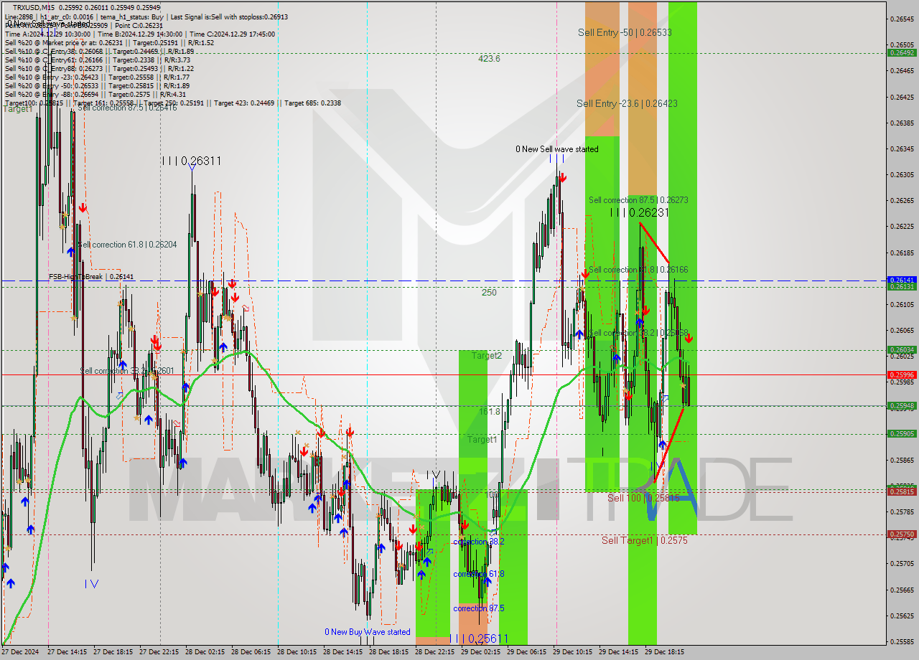Click the green 0.25905 price tag
The height and width of the screenshot is (660, 919).
click(x=902, y=433)
